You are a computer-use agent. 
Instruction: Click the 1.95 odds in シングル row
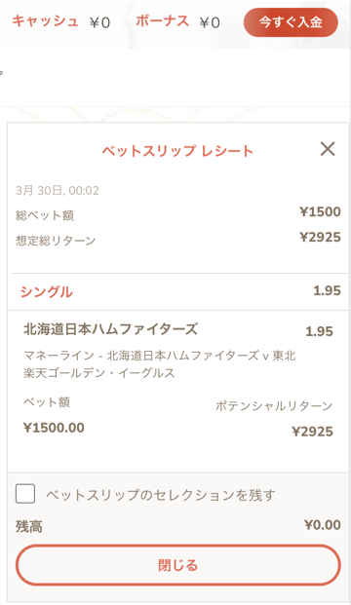point(327,290)
